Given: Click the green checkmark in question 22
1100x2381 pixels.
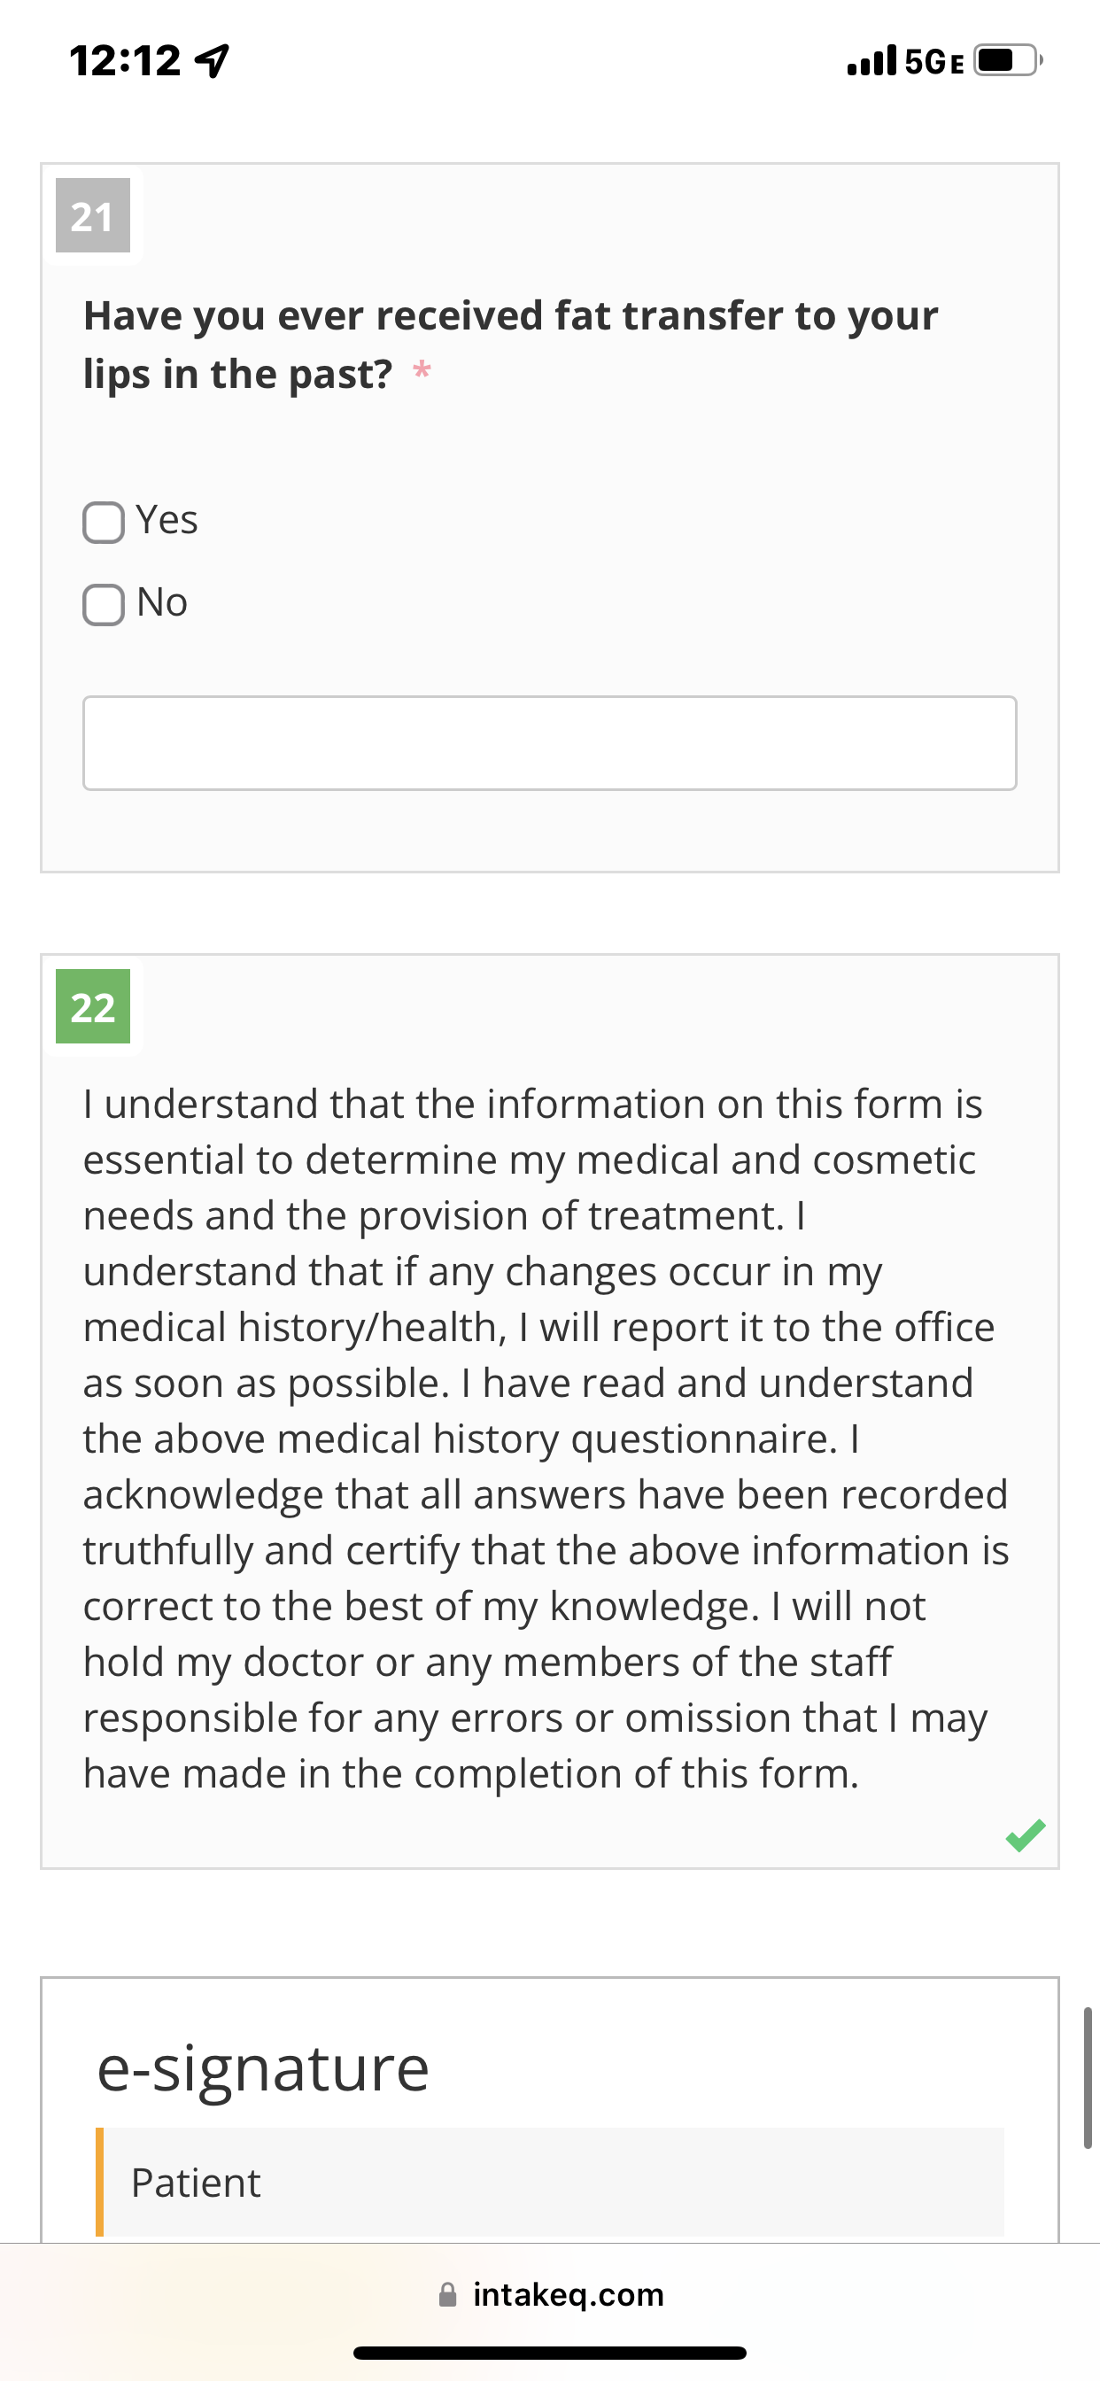Looking at the screenshot, I should tap(1025, 1834).
